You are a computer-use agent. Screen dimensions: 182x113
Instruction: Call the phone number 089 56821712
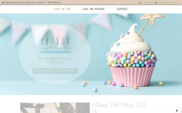tap(147, 2)
